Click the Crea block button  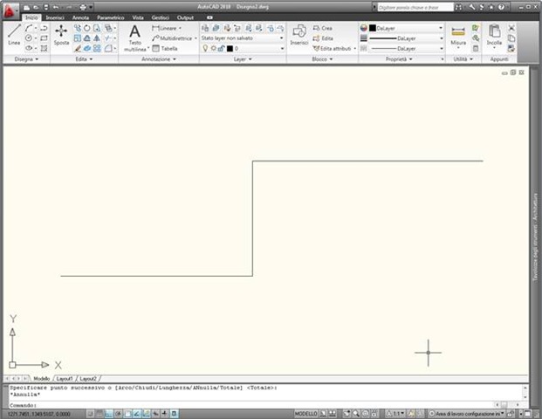pyautogui.click(x=323, y=28)
